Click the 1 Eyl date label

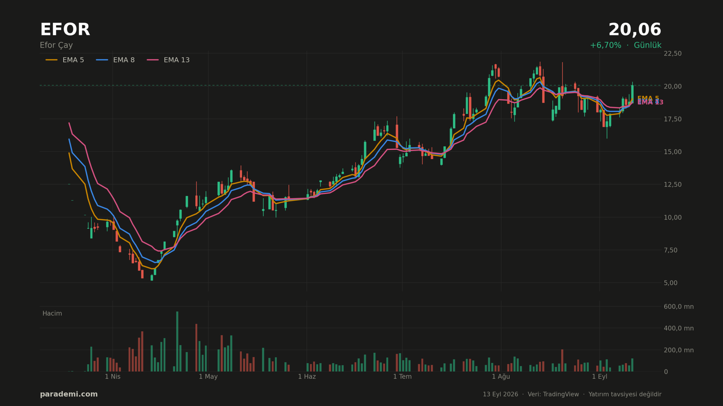tap(600, 377)
